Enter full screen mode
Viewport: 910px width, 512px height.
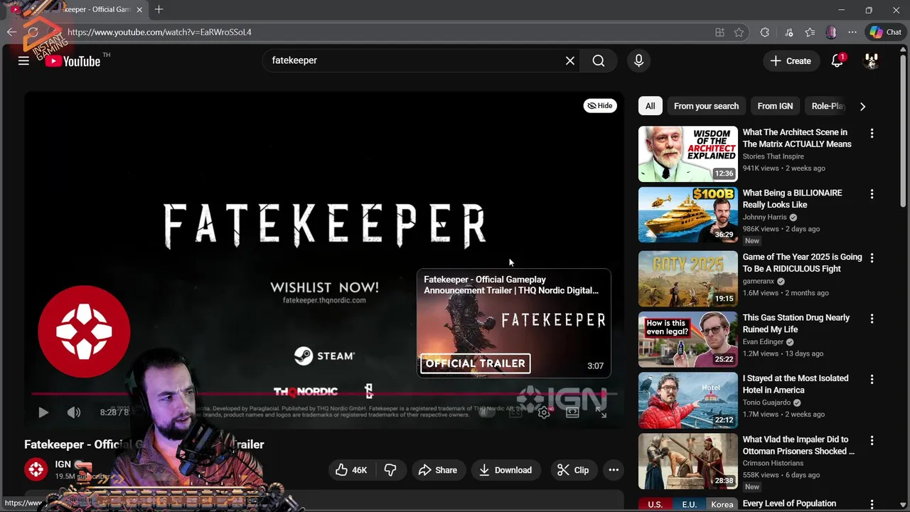[x=601, y=412]
